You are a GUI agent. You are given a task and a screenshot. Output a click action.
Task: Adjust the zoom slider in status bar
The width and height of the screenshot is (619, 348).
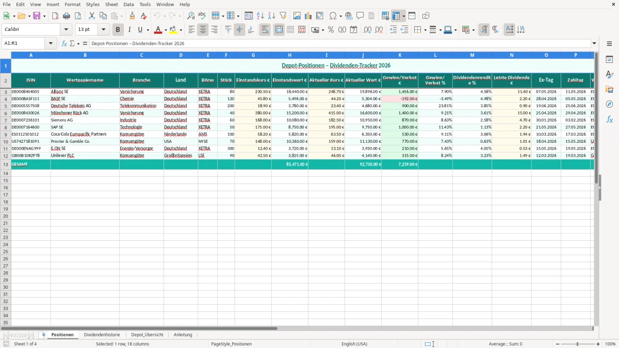tap(578, 344)
